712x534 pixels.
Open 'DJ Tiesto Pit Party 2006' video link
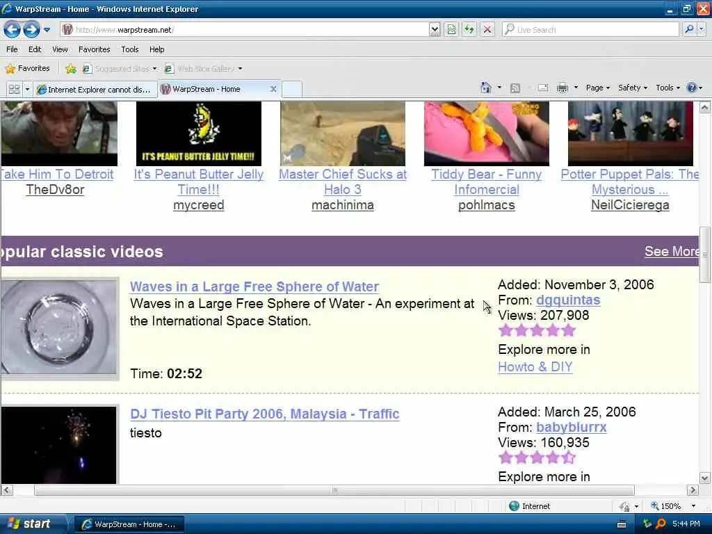click(x=265, y=414)
